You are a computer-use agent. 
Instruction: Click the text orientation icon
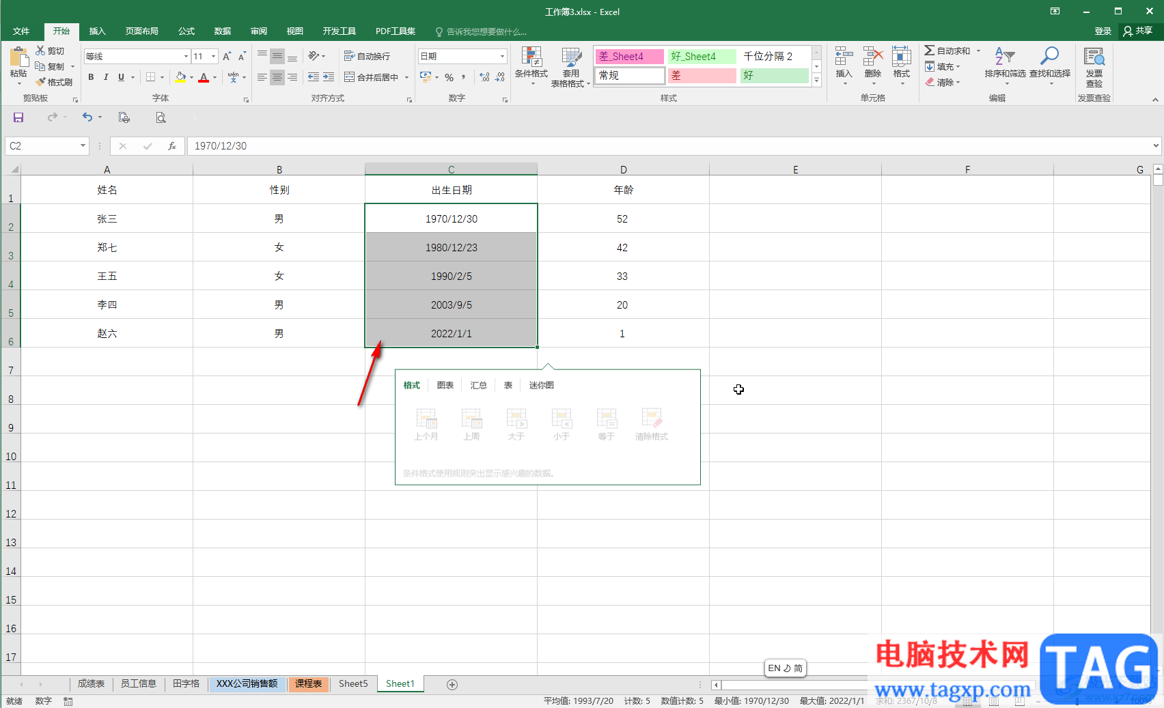point(314,56)
